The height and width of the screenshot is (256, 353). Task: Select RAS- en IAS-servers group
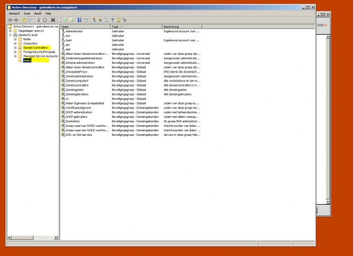[x=131, y=135]
